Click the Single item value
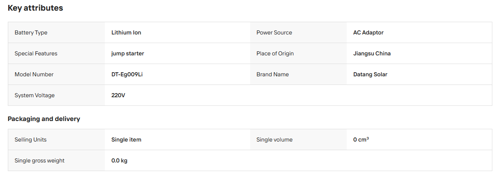Image resolution: width=494 pixels, height=176 pixels. (126, 139)
